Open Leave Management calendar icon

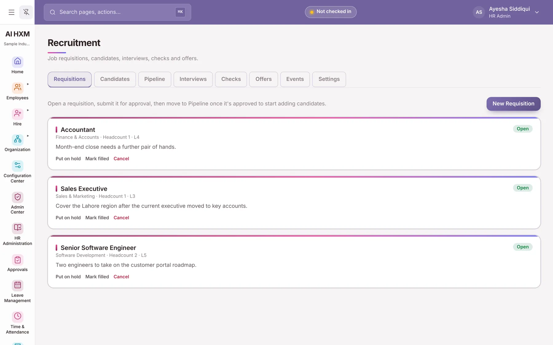[x=18, y=285]
